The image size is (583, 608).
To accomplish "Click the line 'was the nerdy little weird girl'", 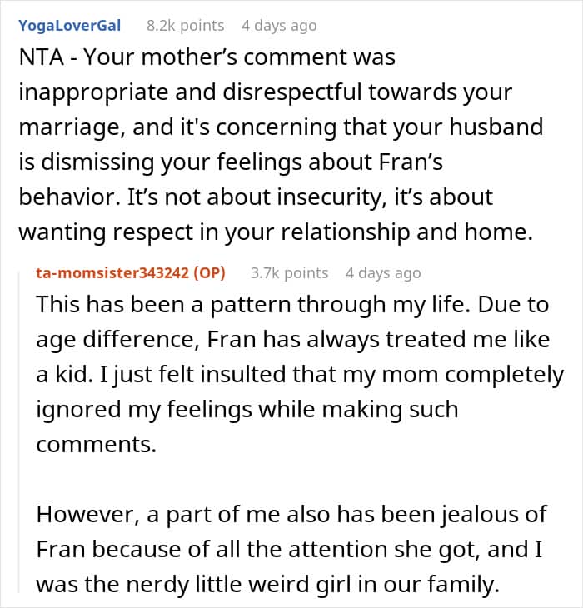I will 267,585.
